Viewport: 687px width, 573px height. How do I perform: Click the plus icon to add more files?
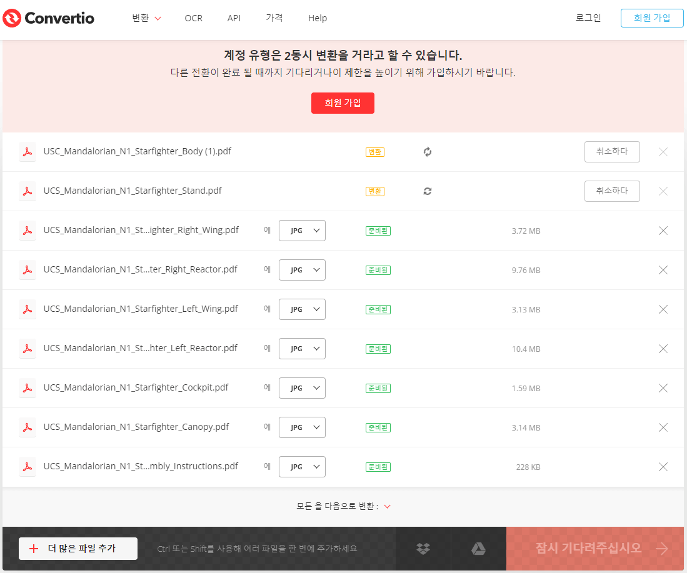click(34, 549)
